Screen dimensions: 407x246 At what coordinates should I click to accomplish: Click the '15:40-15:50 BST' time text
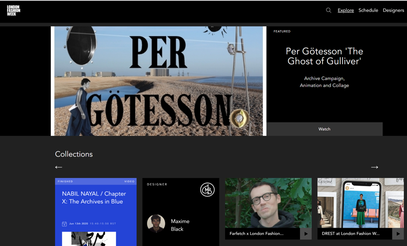(103, 224)
